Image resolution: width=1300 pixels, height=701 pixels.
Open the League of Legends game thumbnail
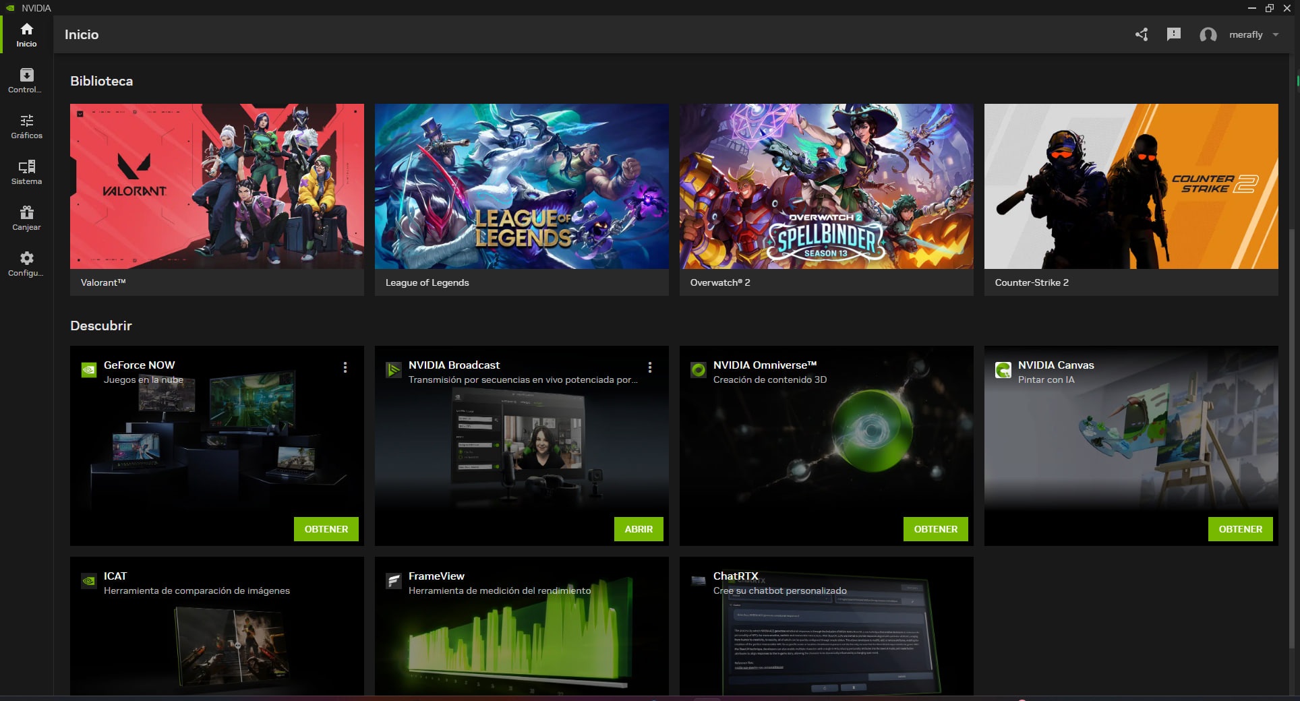pyautogui.click(x=522, y=186)
